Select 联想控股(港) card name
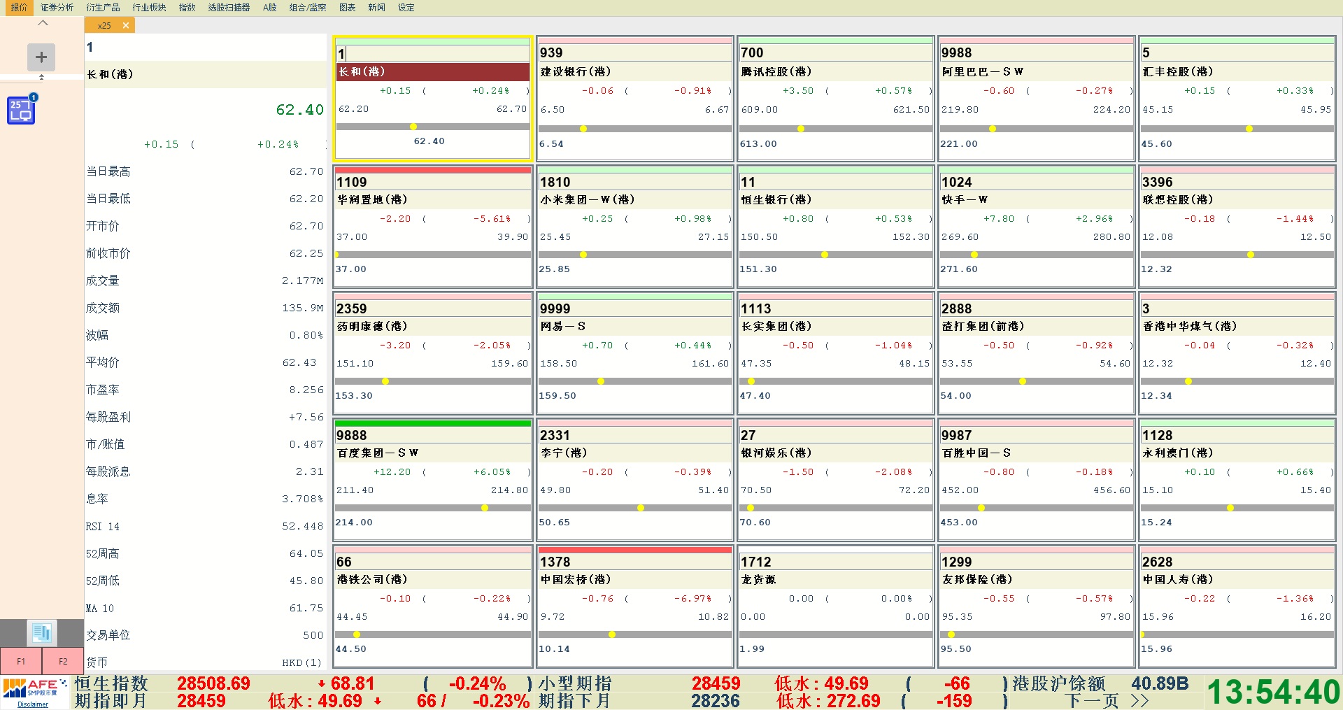The width and height of the screenshot is (1343, 710). (x=1177, y=199)
